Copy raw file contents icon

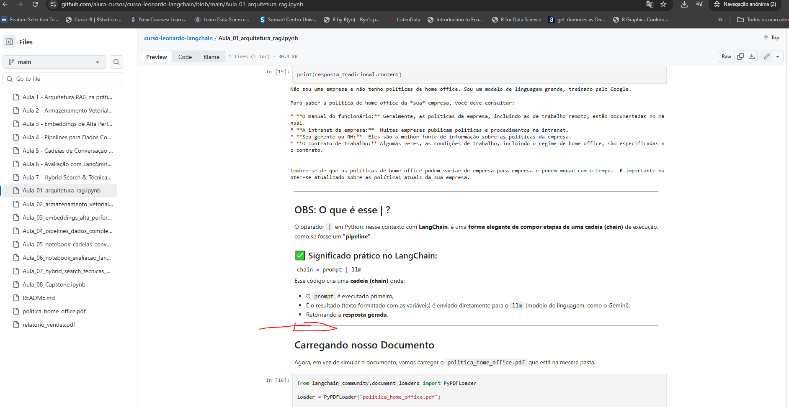740,56
